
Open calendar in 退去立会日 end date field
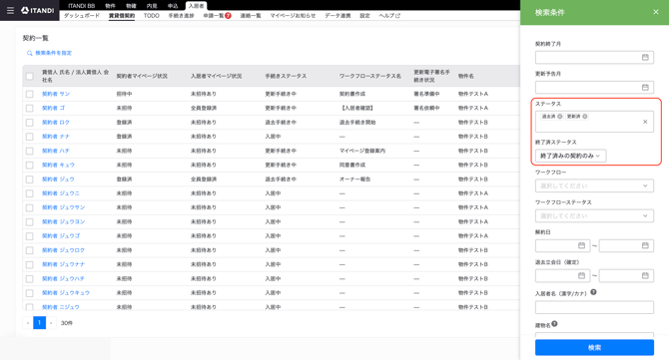coord(645,275)
